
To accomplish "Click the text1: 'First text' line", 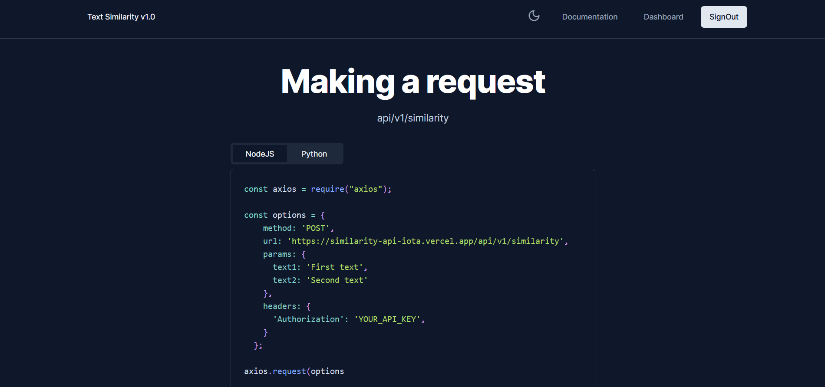I will coord(320,267).
